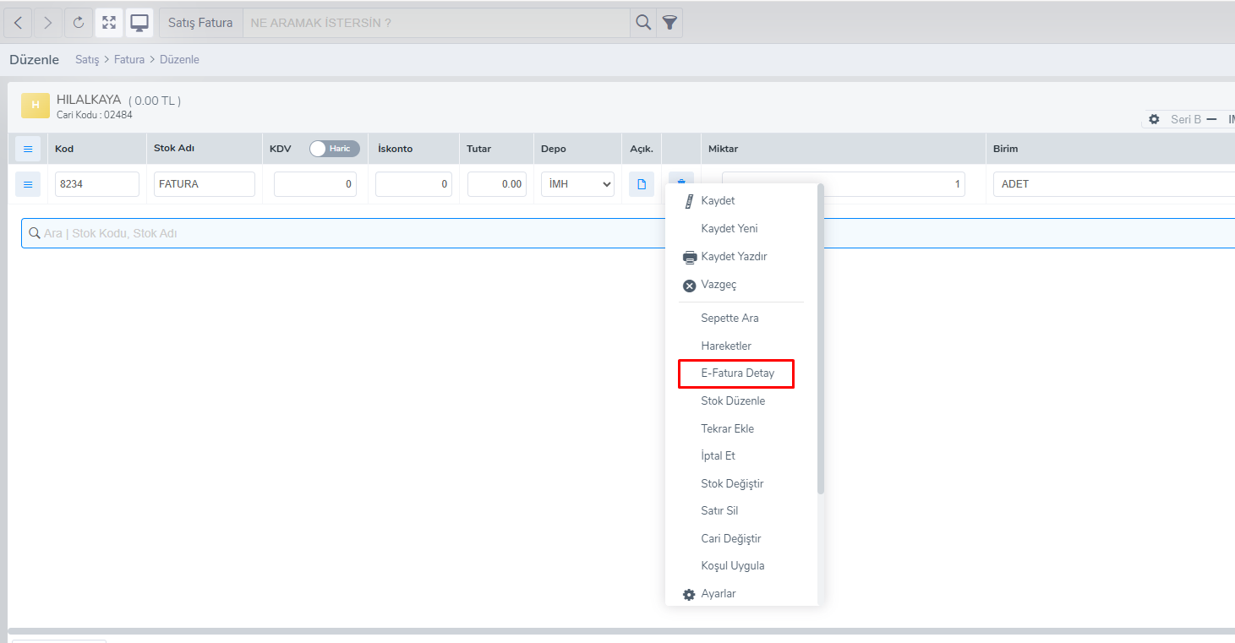Click the İskonto input field

[413, 184]
